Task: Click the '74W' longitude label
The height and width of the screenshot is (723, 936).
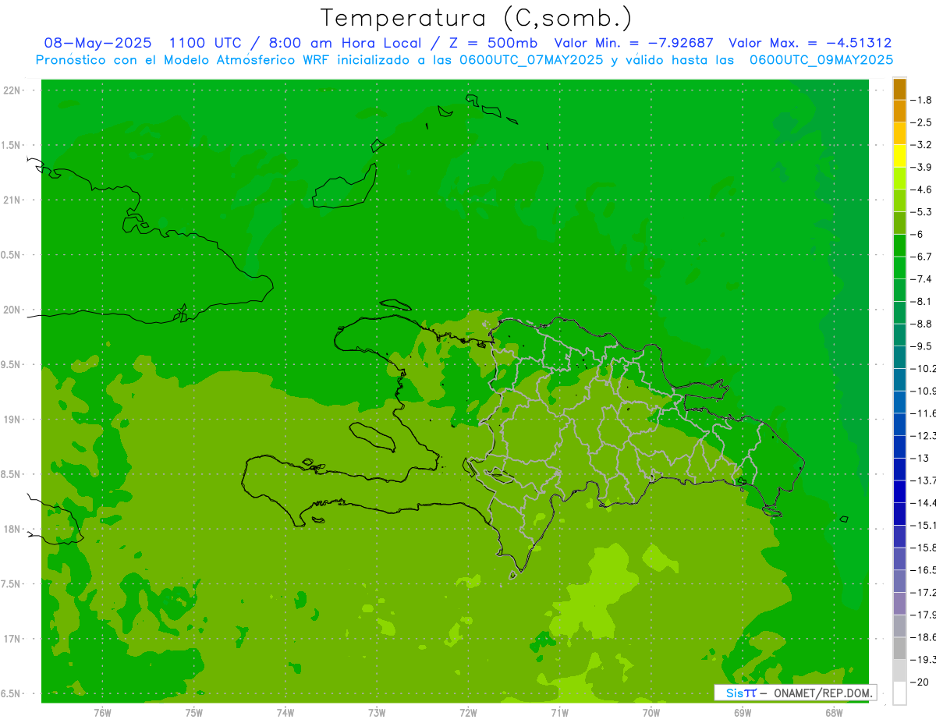Action: click(285, 712)
